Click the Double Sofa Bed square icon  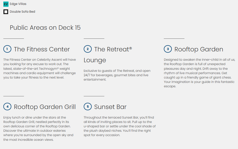[x=6, y=12]
